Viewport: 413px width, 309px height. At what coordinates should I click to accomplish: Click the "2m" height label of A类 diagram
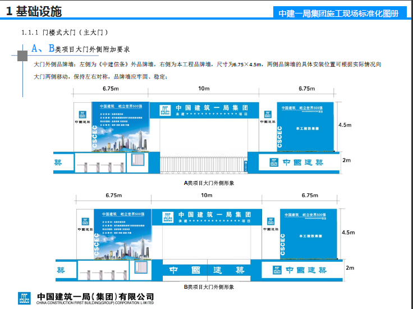tap(346, 160)
